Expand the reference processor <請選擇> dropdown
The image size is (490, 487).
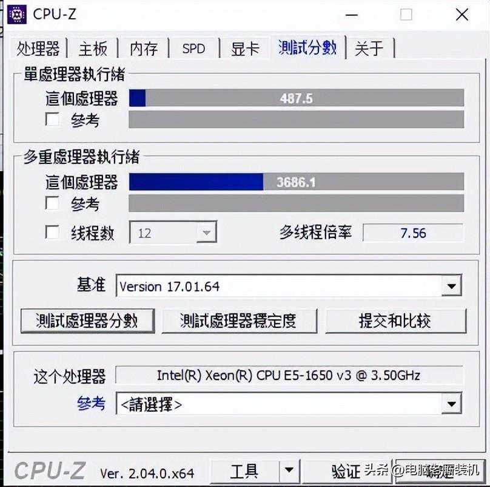(289, 404)
